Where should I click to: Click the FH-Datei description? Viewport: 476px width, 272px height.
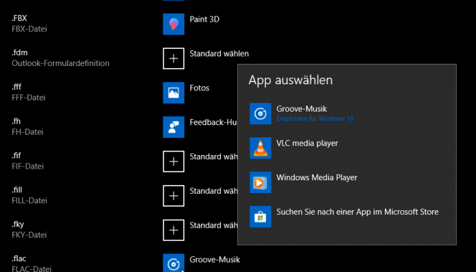27,132
